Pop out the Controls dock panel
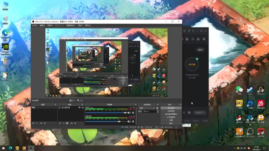Viewport: 269px width, 151px height. click(x=180, y=104)
